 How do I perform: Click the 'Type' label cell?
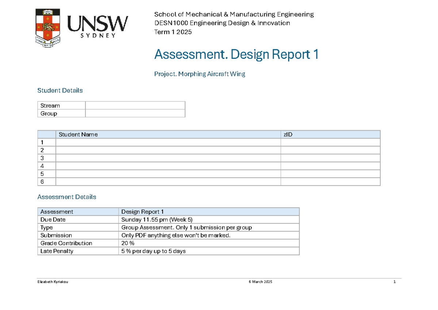coord(78,227)
